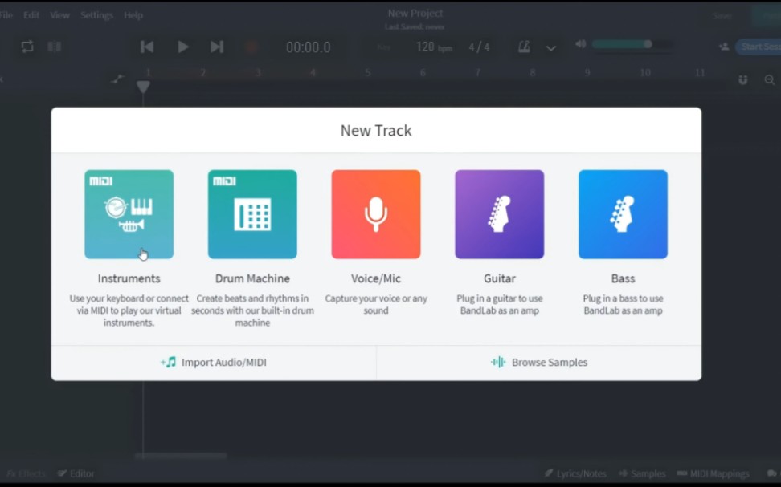Open the time signature 4/4 selector
Viewport: 781px width, 487px height.
pos(479,47)
